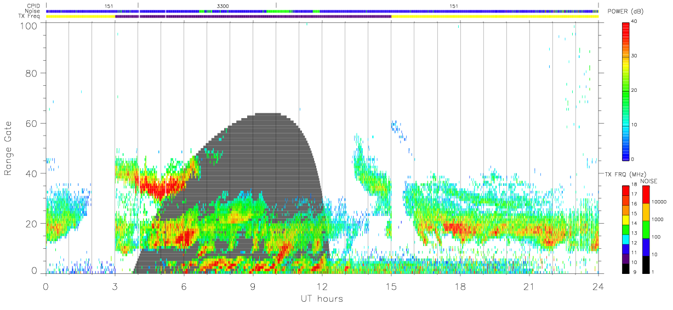Click the '13' label on TX FRQ legend

click(634, 233)
